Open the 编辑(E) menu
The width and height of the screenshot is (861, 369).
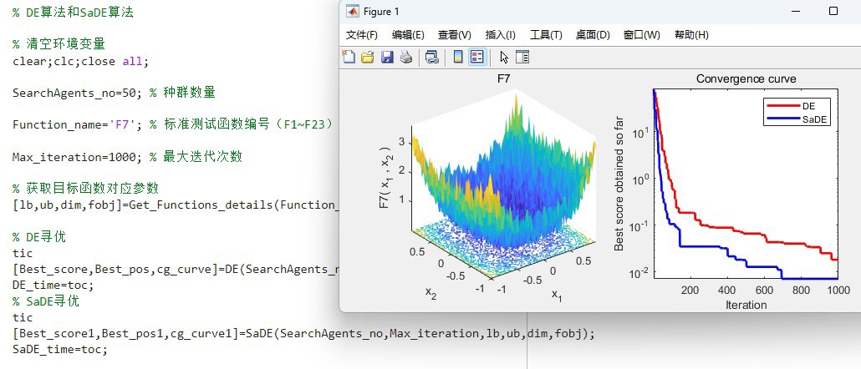408,35
